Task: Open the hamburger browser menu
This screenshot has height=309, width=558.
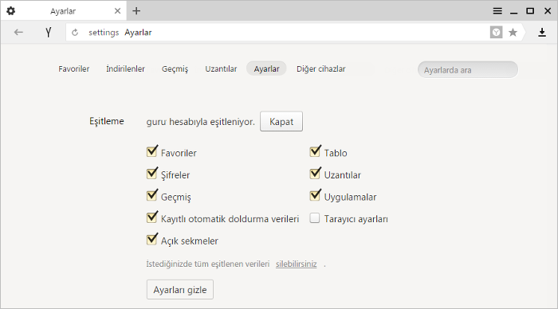Action: pos(497,11)
